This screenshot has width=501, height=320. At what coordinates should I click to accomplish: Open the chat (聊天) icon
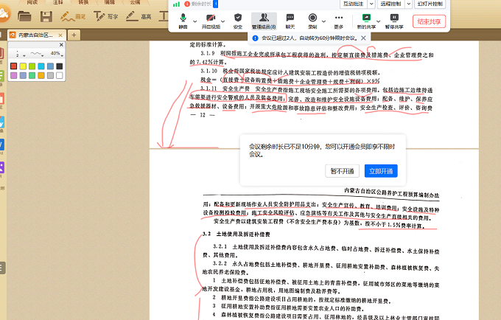(x=290, y=17)
